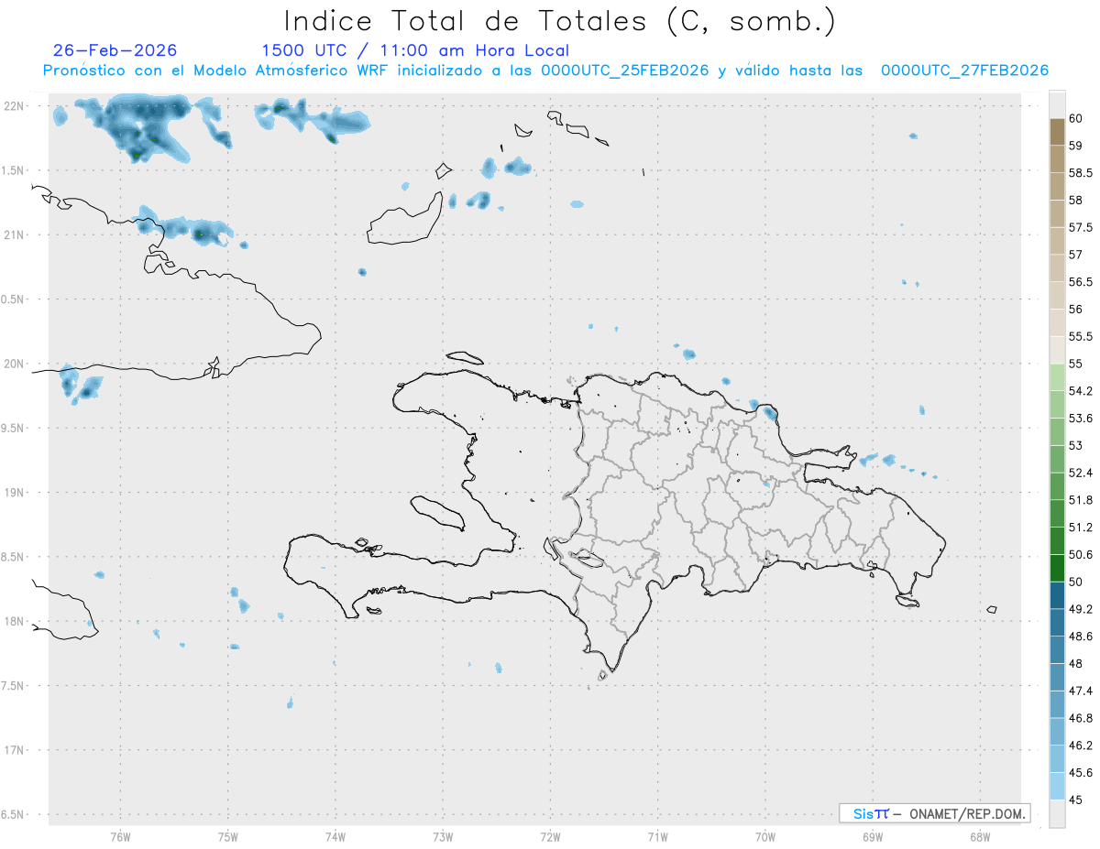Click the '17N' latitude label

click(x=15, y=750)
